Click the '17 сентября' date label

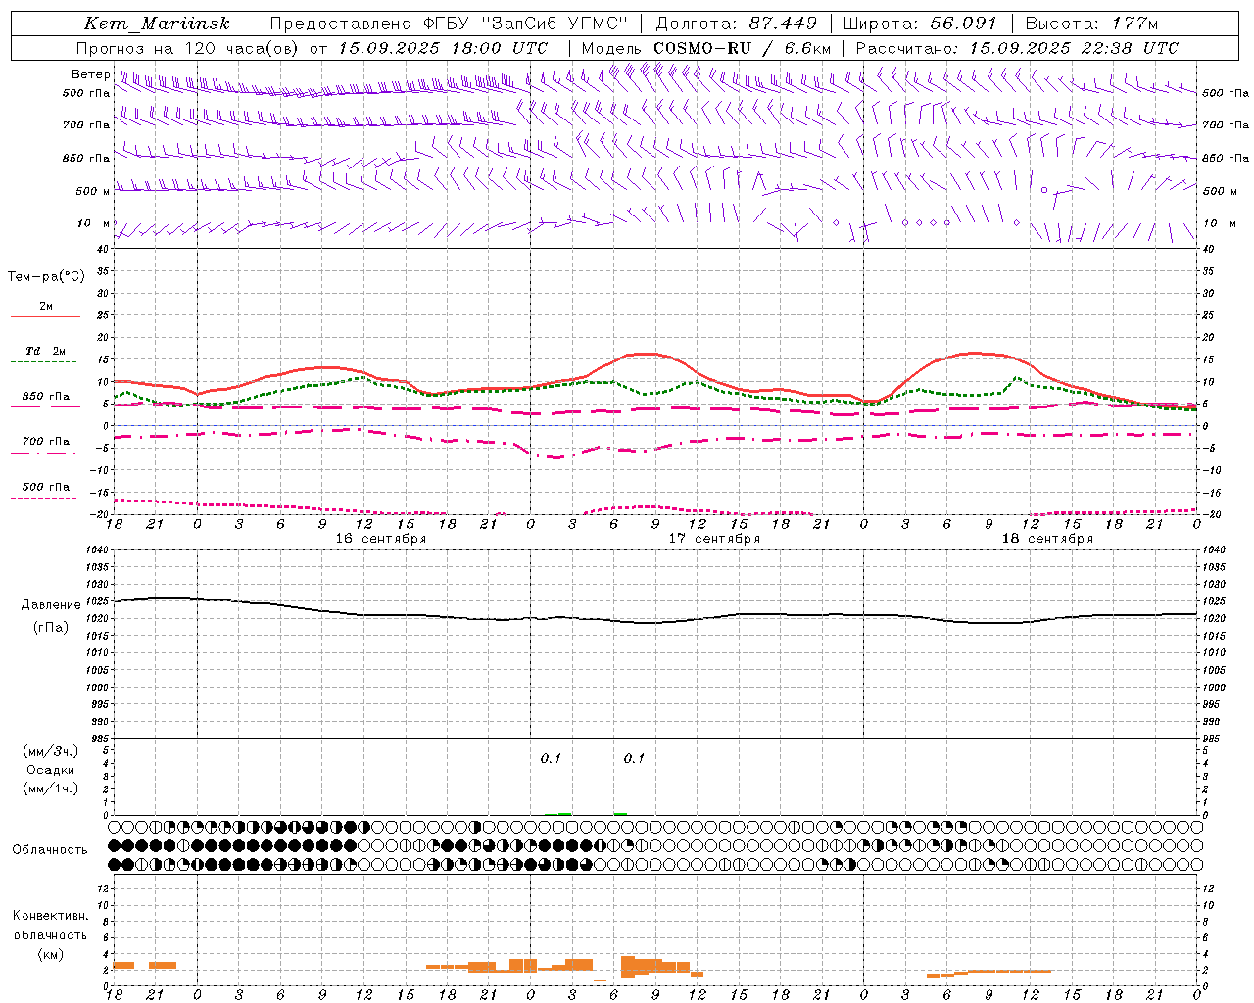(714, 539)
